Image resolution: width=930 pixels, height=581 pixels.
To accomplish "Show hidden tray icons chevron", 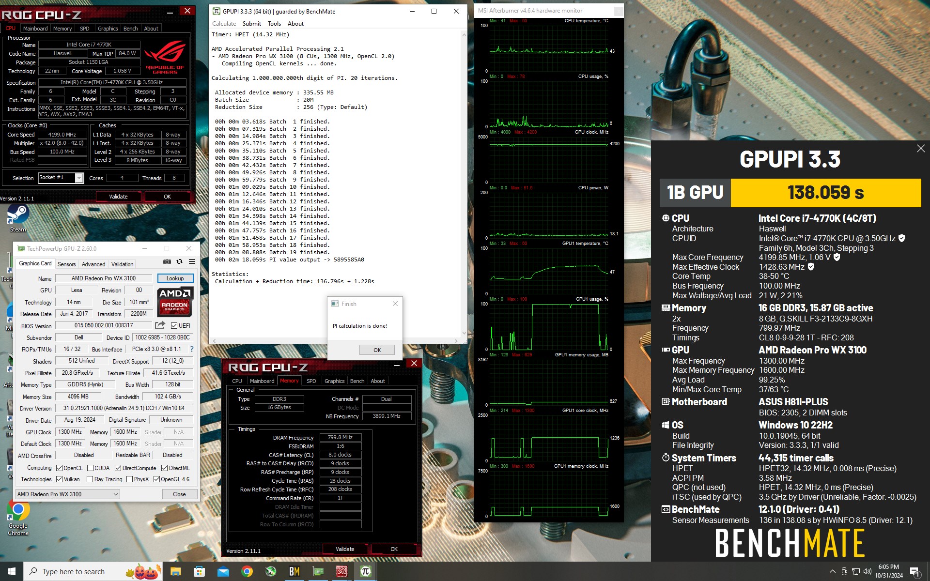I will 832,572.
